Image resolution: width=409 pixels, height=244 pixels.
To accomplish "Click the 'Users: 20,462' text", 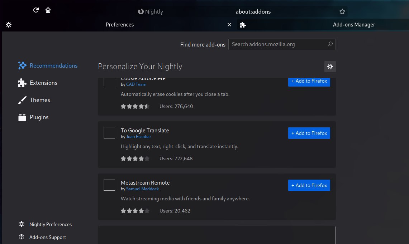I will click(175, 211).
